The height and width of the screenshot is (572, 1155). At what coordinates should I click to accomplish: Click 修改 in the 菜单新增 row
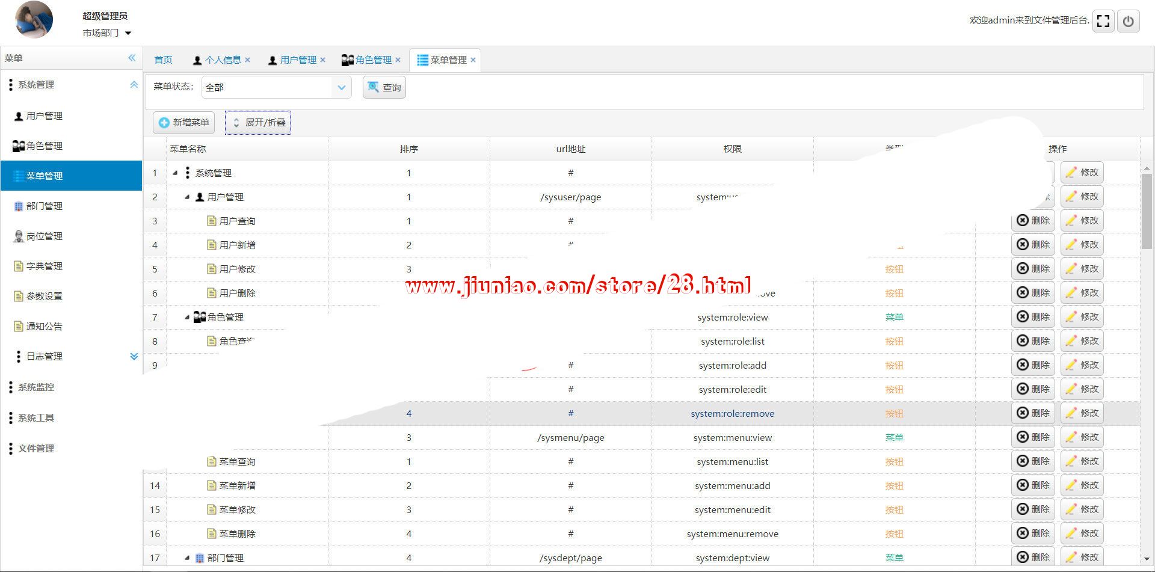1082,485
